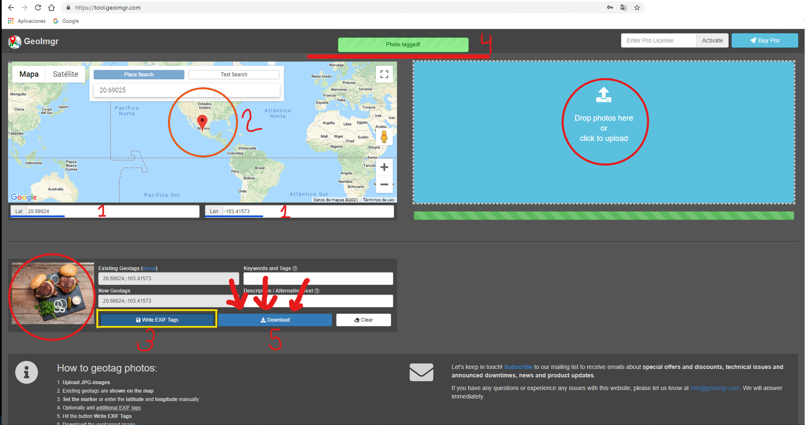Click the Street View pegman icon
805x425 pixels.
384,136
